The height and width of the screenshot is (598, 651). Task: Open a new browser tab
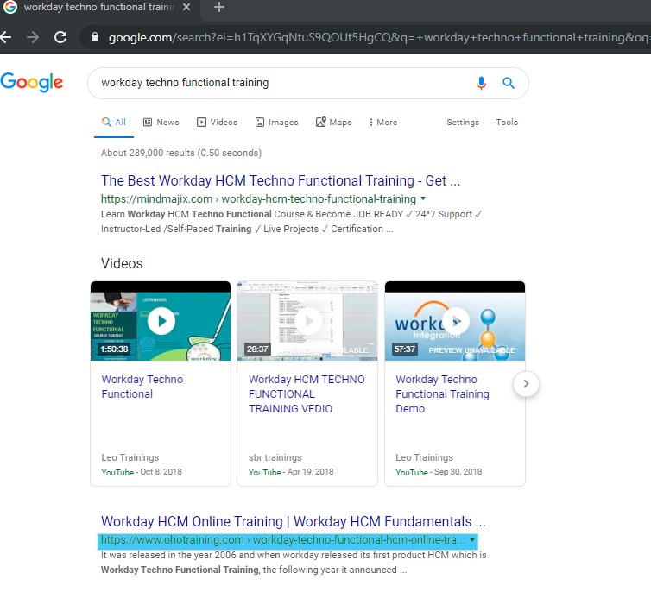pyautogui.click(x=219, y=8)
